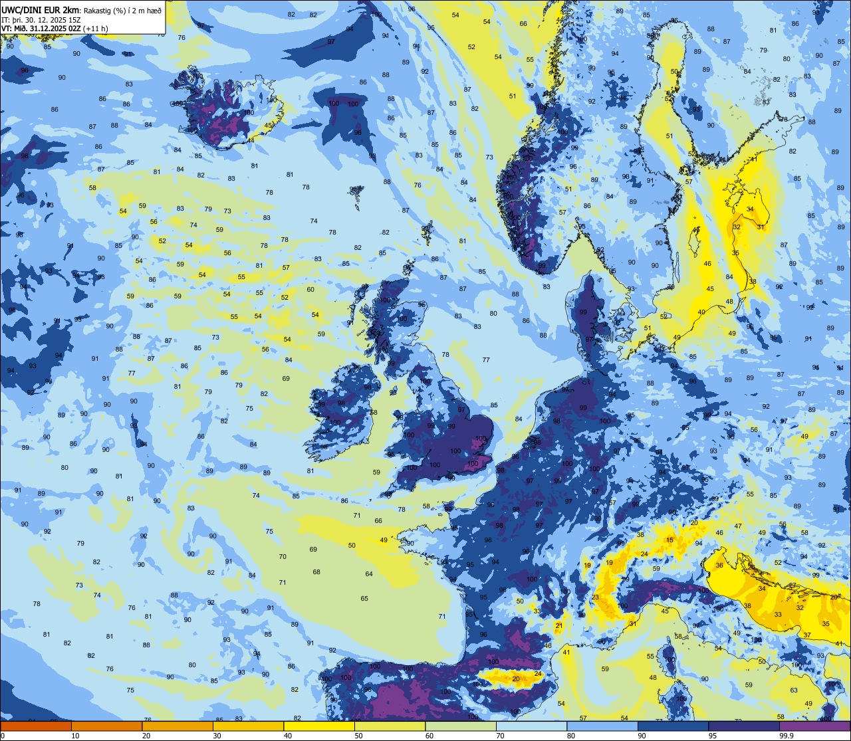
Task: Click legend tick label '70' on the scale
Action: click(500, 736)
